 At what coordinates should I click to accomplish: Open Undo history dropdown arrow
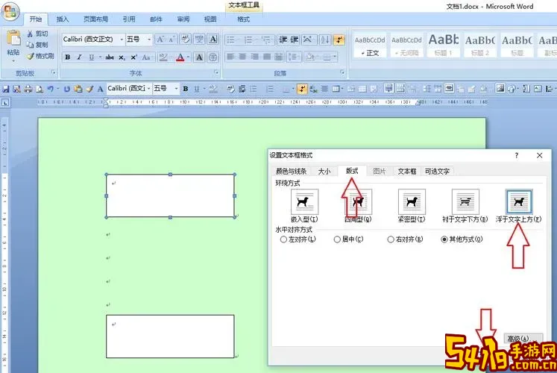click(57, 89)
